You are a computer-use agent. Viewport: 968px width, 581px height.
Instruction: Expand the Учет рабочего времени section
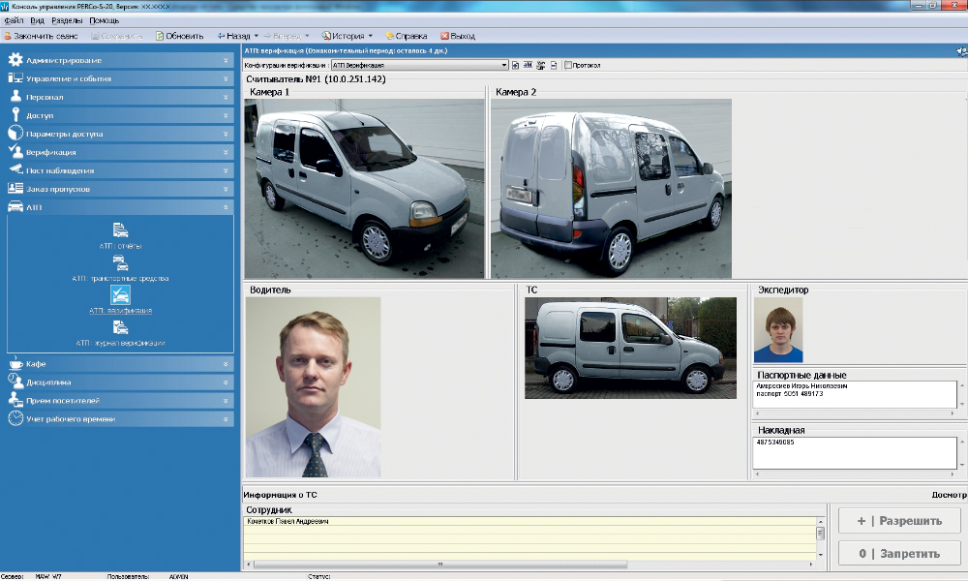point(120,419)
